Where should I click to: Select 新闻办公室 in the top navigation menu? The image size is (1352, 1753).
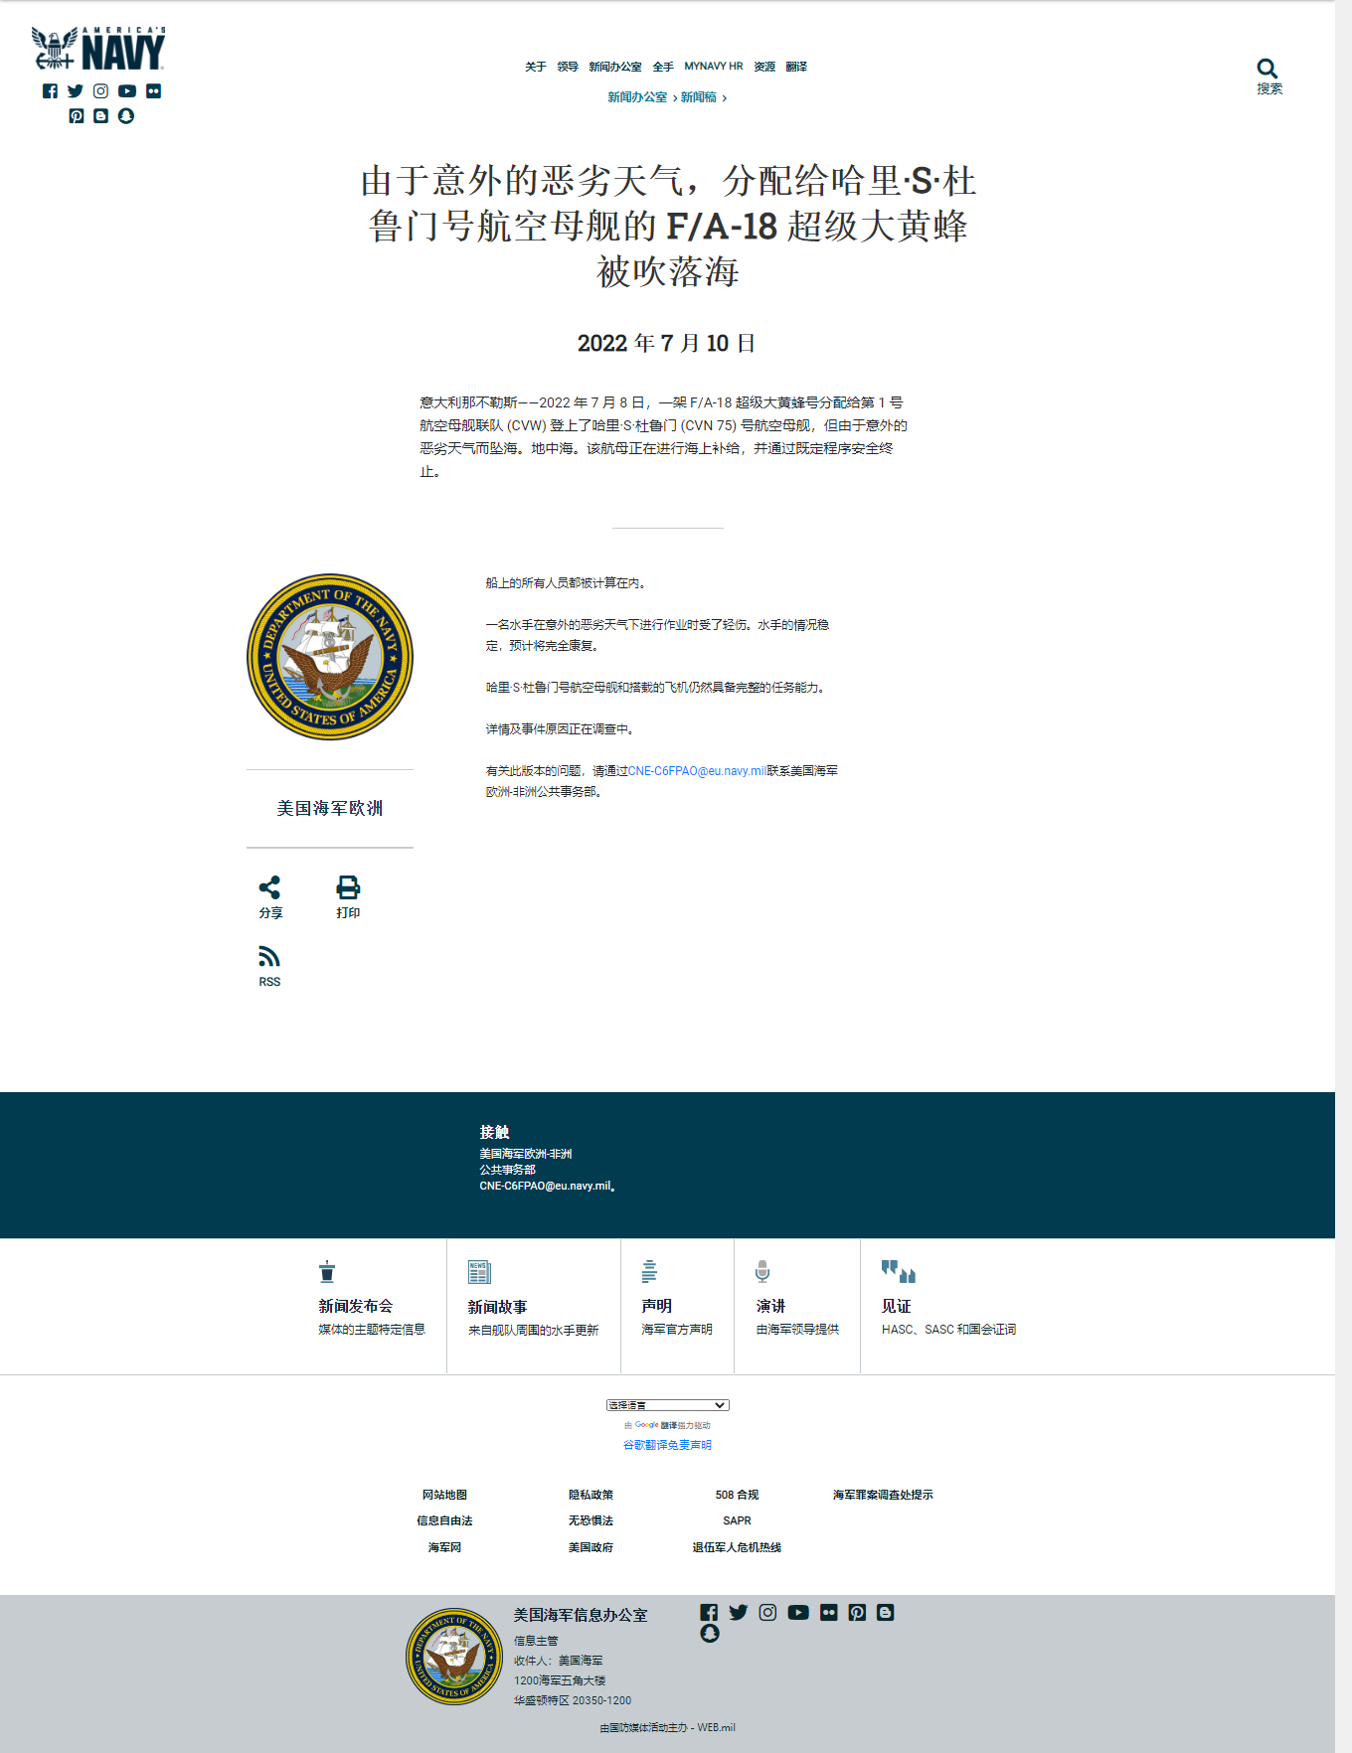(x=615, y=67)
